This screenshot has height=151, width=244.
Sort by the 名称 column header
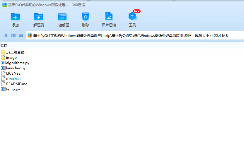click(4, 46)
